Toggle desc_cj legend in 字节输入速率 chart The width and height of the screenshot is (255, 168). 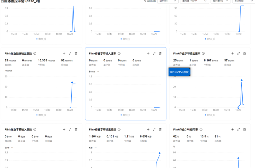[x=125, y=115]
